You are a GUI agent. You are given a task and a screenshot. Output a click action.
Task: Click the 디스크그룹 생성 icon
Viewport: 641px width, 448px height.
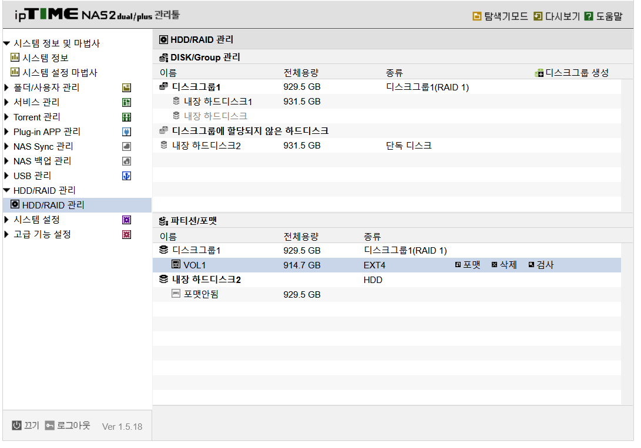click(x=539, y=73)
